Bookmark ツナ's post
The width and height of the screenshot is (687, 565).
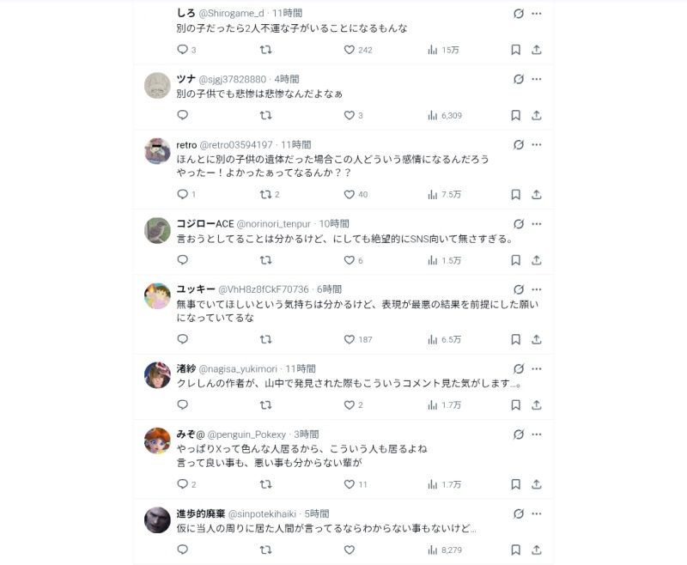(516, 115)
